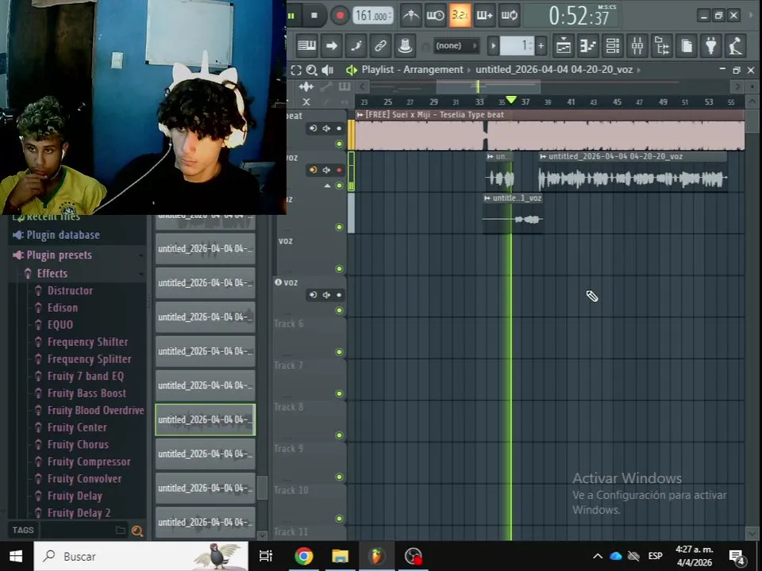Click the waveform icon under playlist title

pos(306,87)
